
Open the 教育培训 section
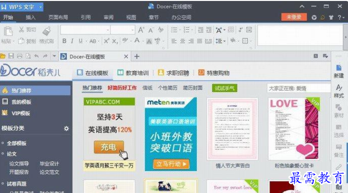pos(133,73)
